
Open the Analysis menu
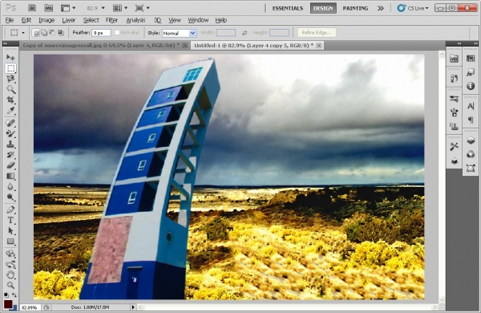click(x=135, y=20)
